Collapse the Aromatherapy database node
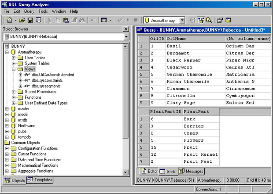Image resolution: width=273 pixels, height=194 pixels. click(x=7, y=52)
